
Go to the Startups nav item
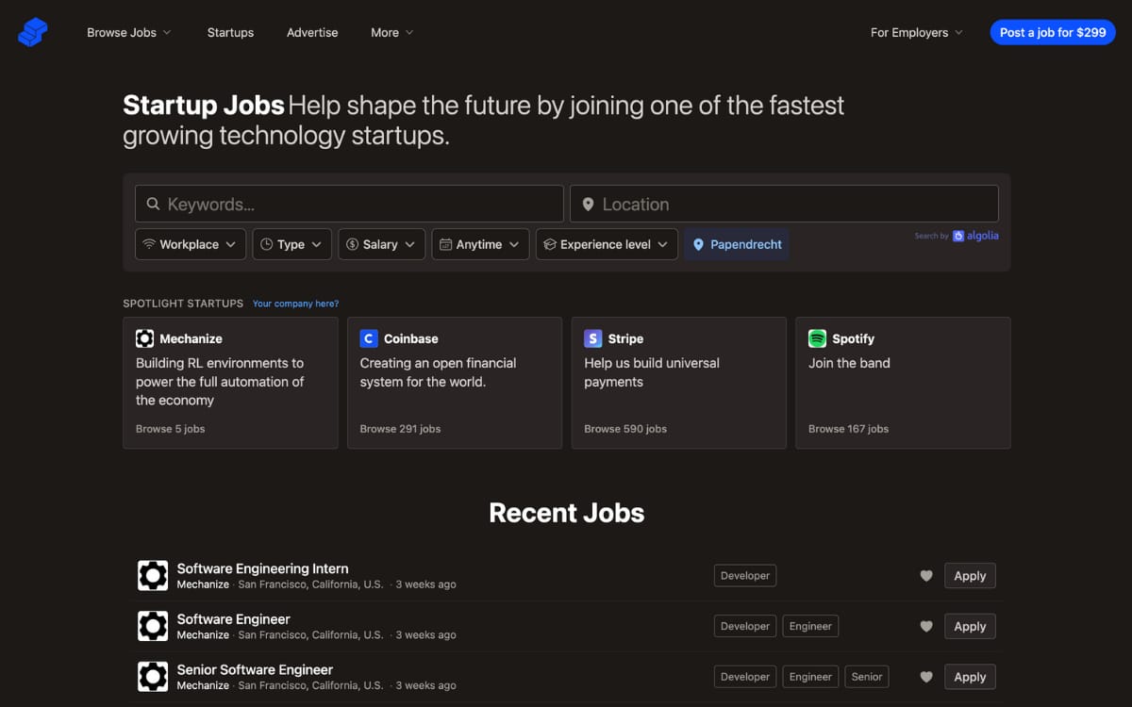tap(230, 32)
